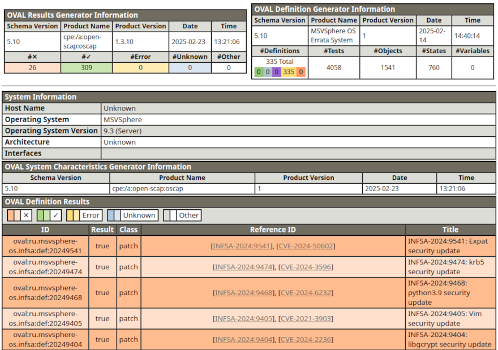The image size is (498, 350).
Task: Open the CVE-2024-3596 link
Action: point(306,267)
